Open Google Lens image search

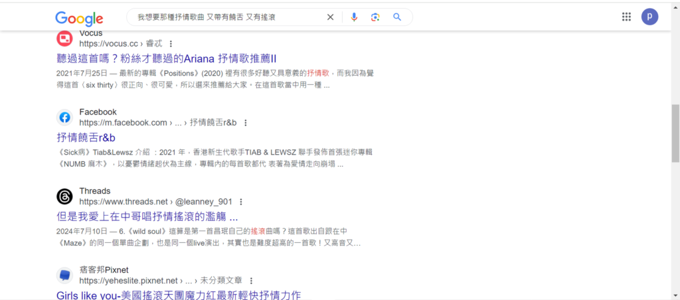pos(375,17)
